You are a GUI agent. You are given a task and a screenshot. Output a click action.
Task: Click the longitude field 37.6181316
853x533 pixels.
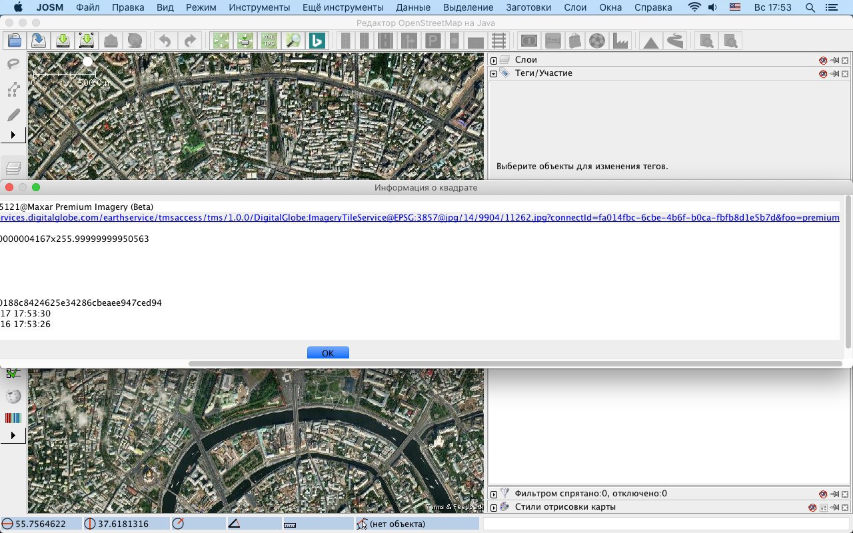(127, 524)
